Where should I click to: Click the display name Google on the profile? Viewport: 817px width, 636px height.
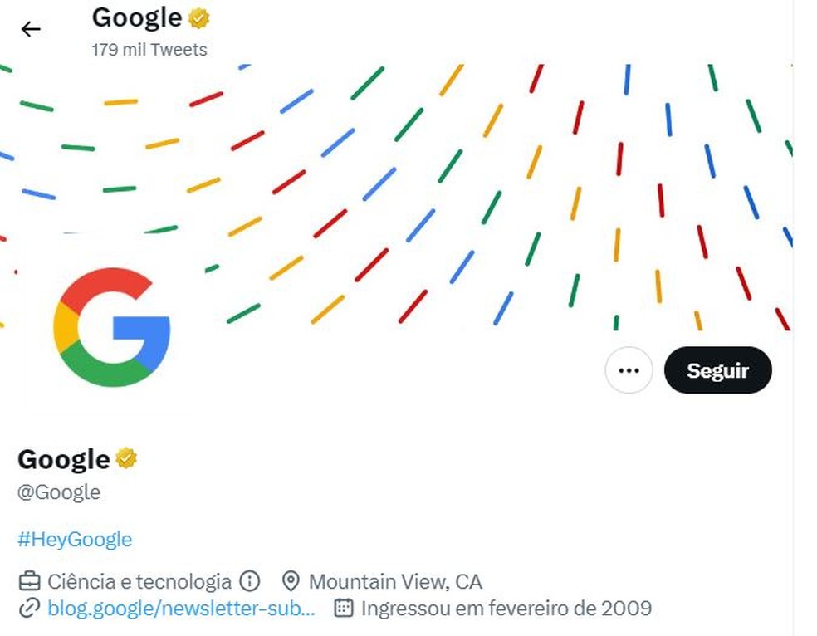[62, 457]
